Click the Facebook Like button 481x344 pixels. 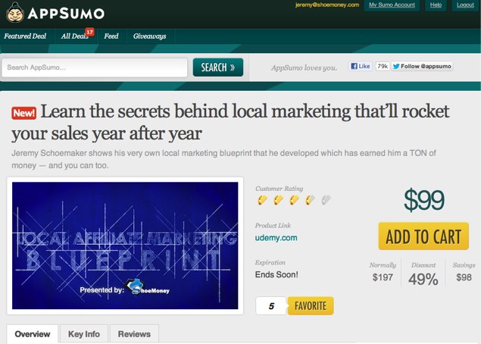(360, 66)
